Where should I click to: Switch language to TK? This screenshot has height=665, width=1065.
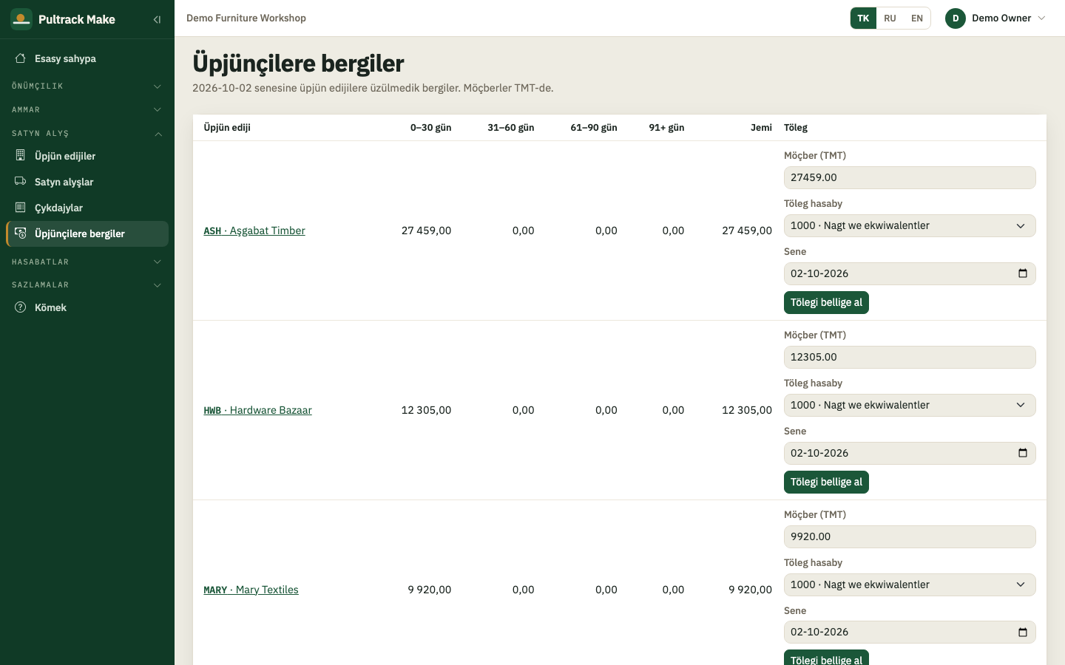click(863, 18)
